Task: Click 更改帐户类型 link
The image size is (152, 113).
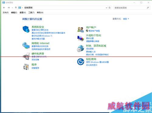Action: 94,31
